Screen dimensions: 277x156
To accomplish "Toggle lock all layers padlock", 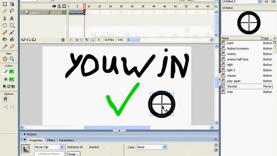I will click(x=59, y=6).
